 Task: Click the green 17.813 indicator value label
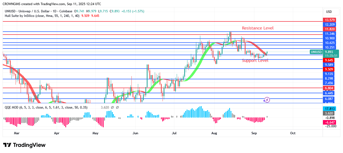[329, 109]
